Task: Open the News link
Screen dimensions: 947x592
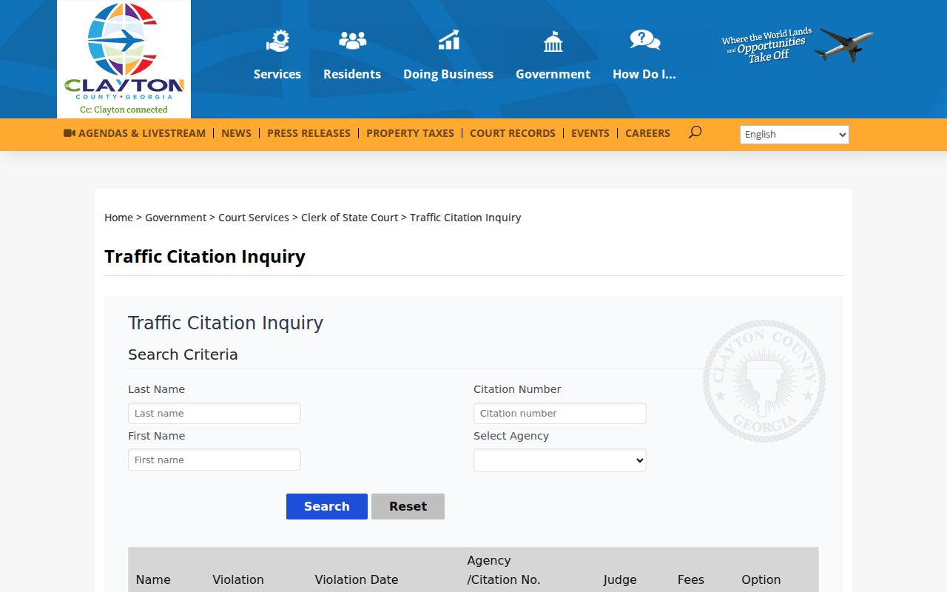Action: point(236,133)
